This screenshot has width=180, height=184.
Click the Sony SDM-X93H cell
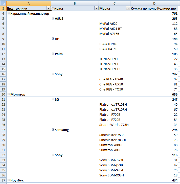(x=115, y=175)
